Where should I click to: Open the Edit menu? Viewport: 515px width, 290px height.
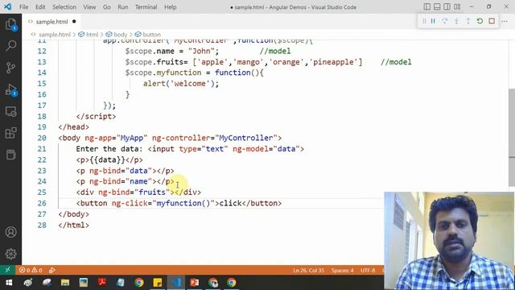pos(40,7)
